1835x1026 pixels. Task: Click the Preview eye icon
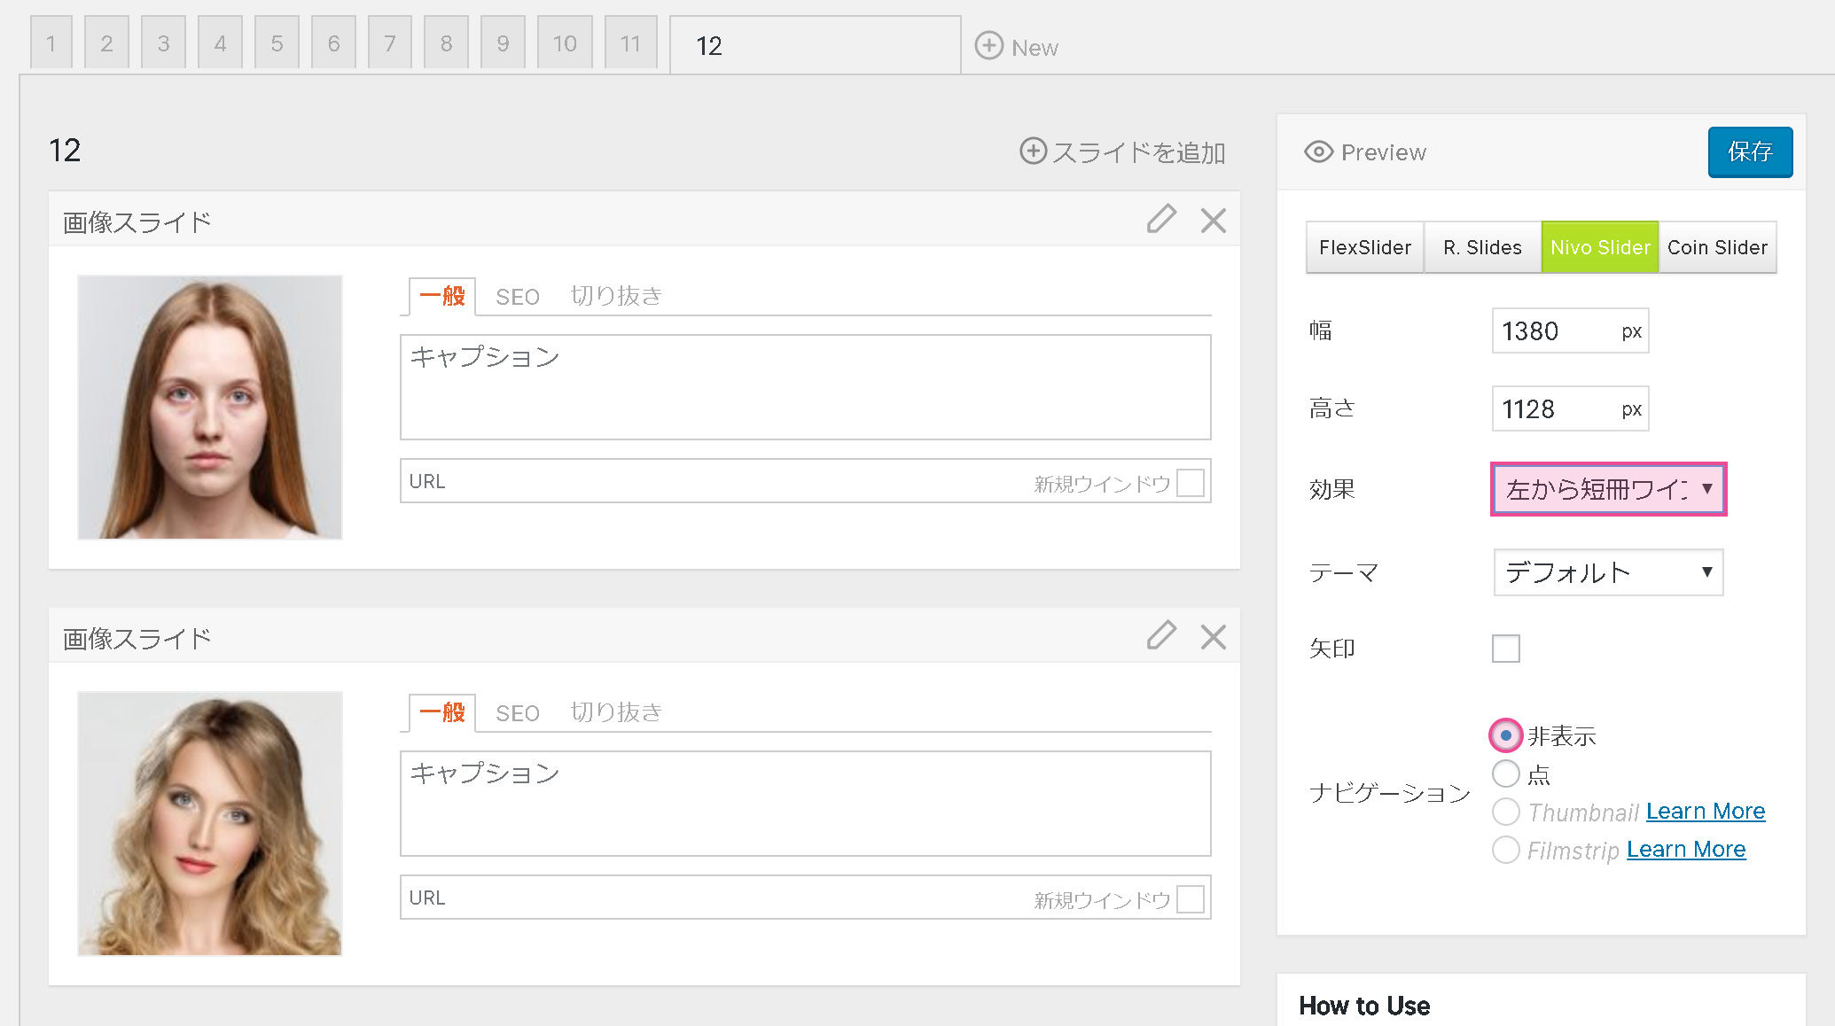click(1318, 152)
